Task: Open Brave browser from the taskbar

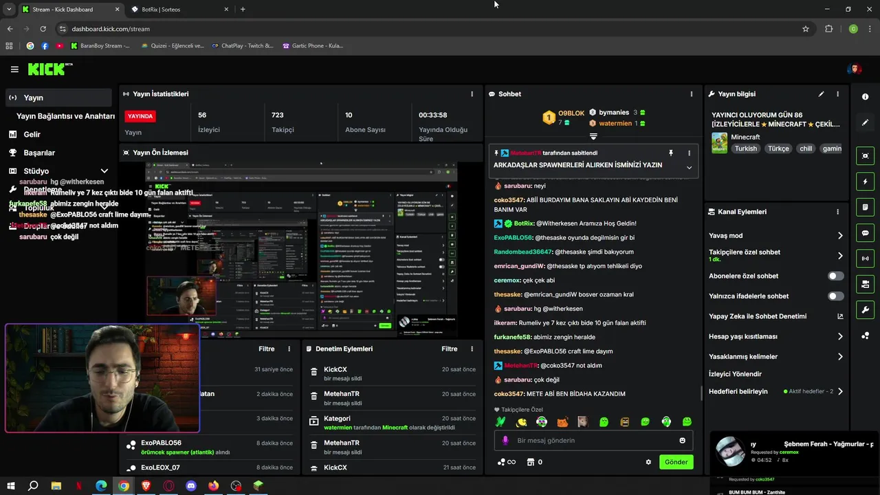Action: tap(146, 486)
